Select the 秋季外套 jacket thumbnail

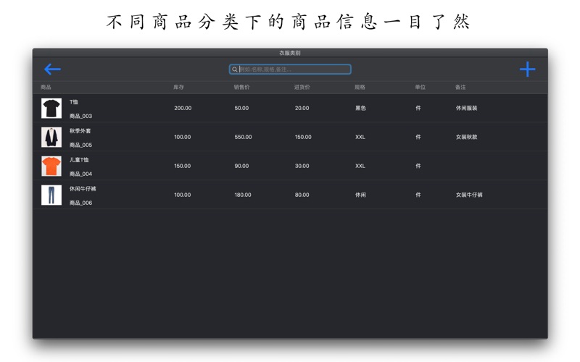(x=51, y=137)
